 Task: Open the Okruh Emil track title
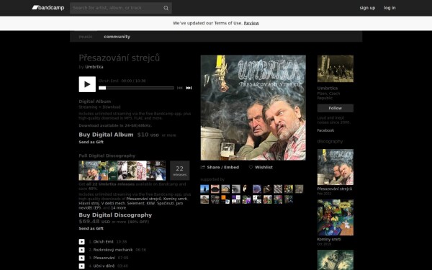(x=103, y=242)
